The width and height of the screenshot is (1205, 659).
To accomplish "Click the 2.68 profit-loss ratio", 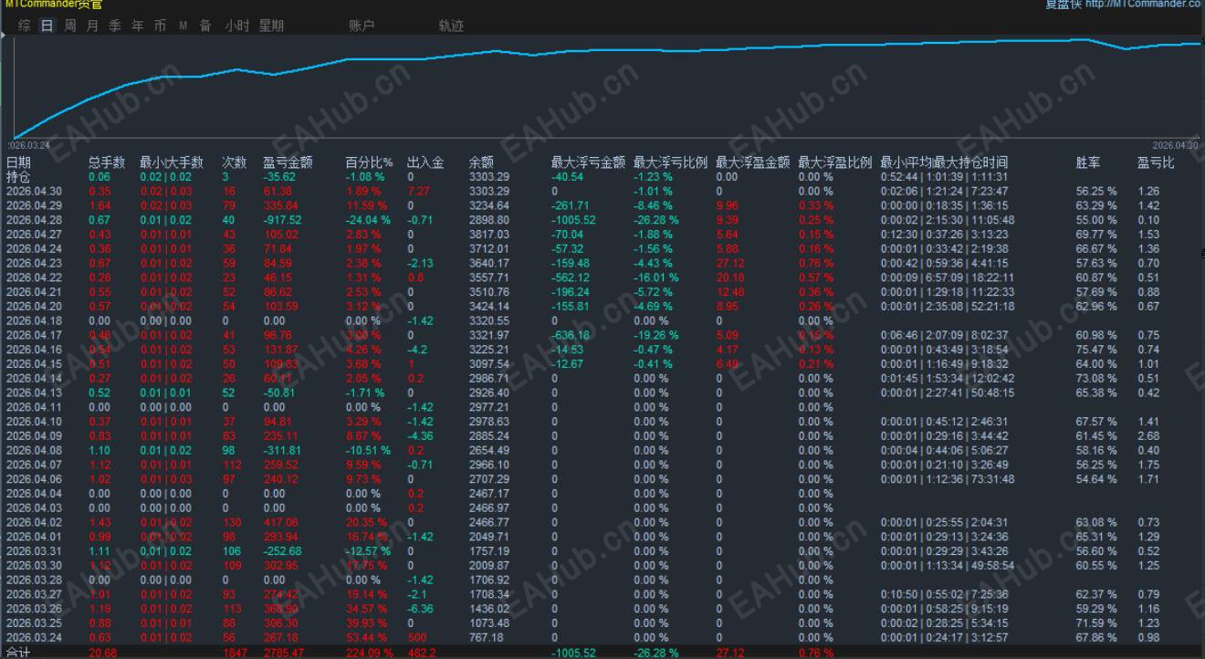I will click(1147, 435).
